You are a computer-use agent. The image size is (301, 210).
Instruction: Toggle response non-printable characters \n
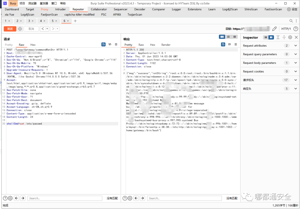coord(229,44)
